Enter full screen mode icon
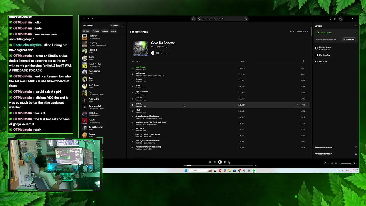This screenshot has width=366, height=206. [357, 163]
